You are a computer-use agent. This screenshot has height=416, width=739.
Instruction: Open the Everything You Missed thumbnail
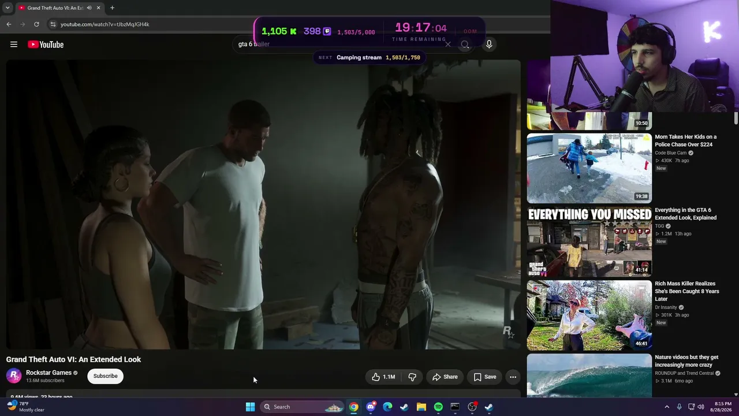(x=589, y=242)
